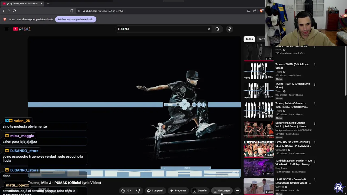Click micu_maggie username in chat overlay
347x195 pixels.
pyautogui.click(x=22, y=136)
